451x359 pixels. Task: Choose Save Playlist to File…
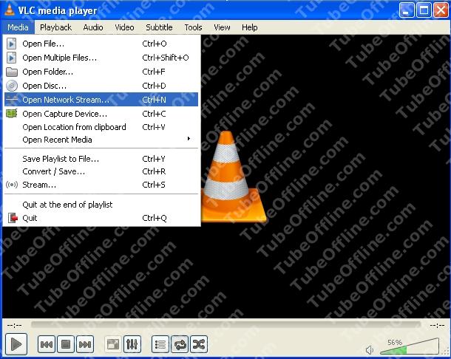(x=101, y=159)
